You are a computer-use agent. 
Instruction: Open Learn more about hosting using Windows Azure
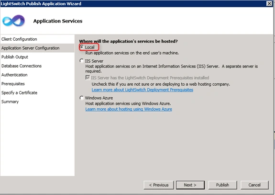[x=129, y=109]
